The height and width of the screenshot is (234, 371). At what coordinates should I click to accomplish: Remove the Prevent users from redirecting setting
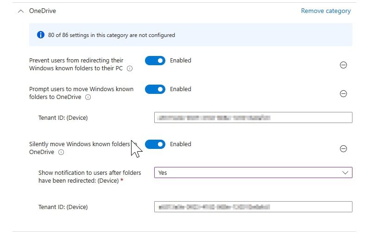point(343,65)
